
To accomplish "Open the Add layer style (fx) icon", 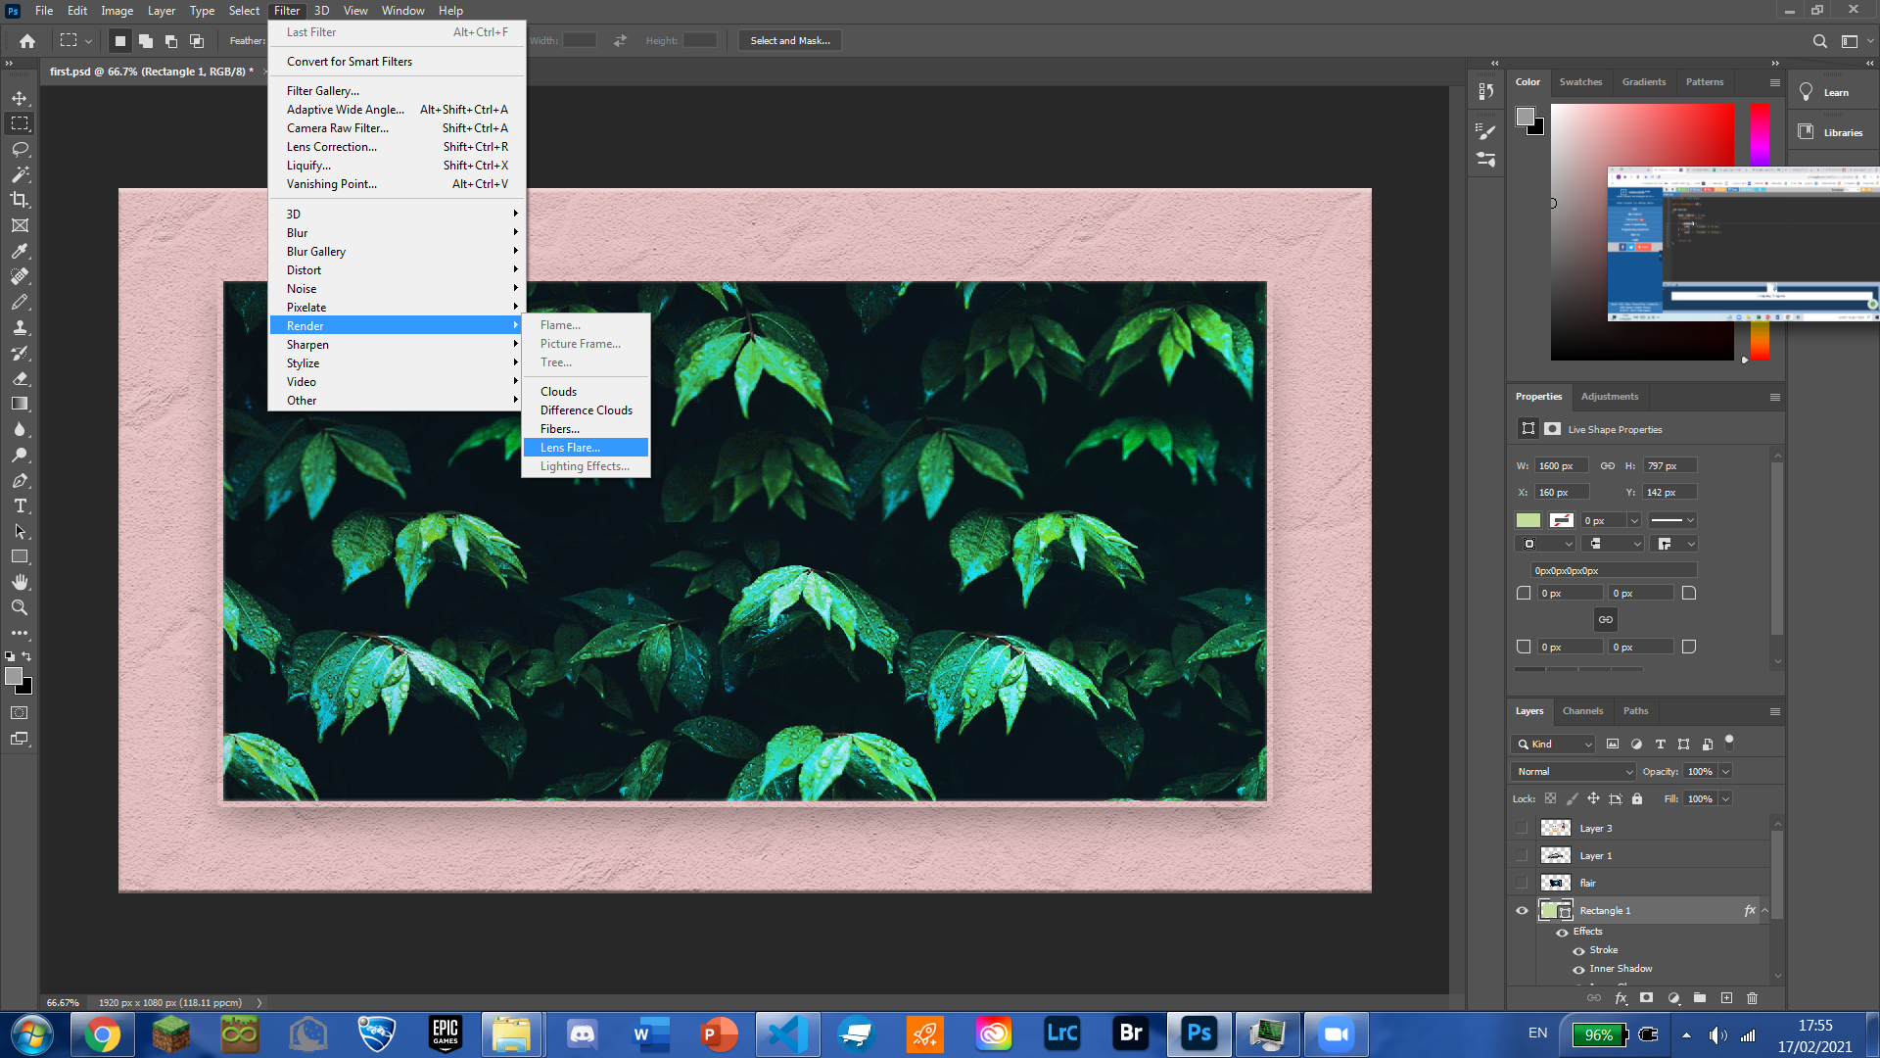I will coord(1622,998).
